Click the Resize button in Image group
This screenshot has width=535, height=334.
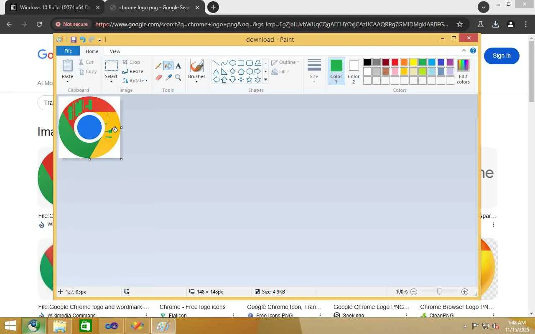[132, 71]
